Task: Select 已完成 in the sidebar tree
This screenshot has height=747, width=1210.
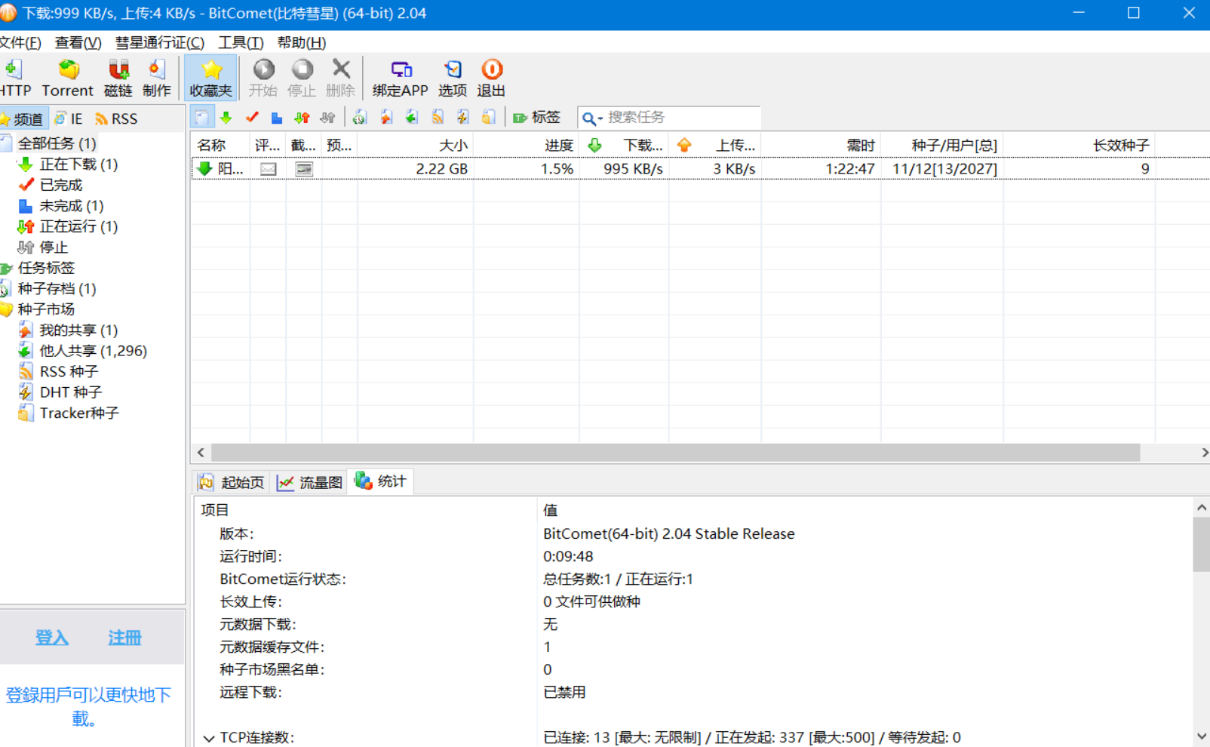Action: point(60,185)
